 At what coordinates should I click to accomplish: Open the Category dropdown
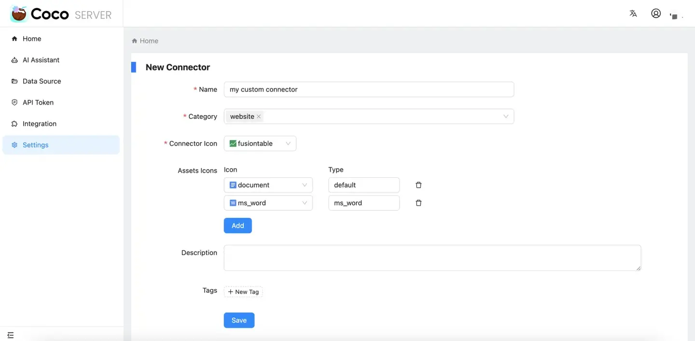(x=505, y=116)
